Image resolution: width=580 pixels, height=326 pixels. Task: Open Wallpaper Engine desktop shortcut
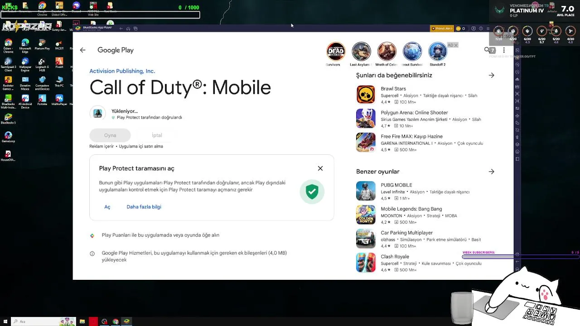[x=25, y=65]
